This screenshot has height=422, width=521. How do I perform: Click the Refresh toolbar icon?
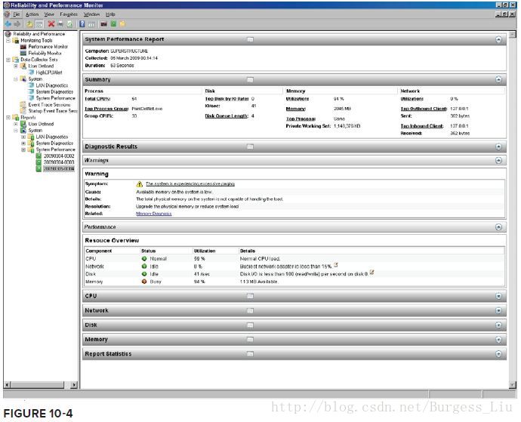pos(69,24)
